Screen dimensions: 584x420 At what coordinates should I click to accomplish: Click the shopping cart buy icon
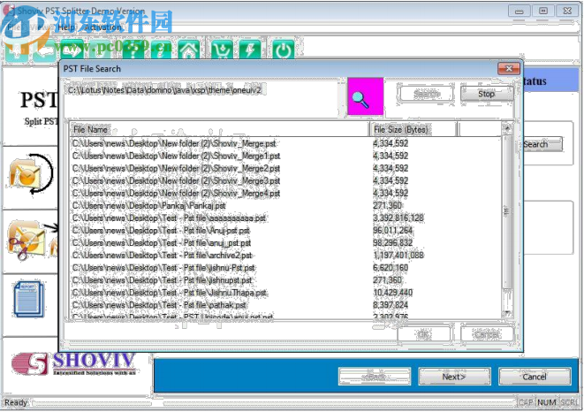[222, 50]
